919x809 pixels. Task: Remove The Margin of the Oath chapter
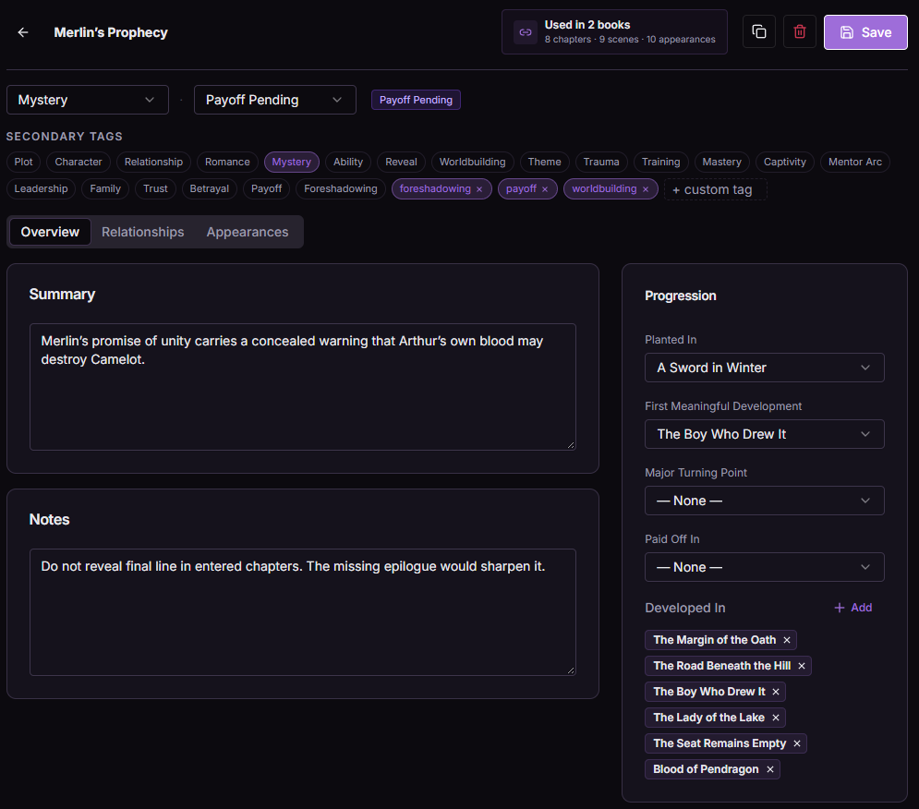(x=787, y=640)
